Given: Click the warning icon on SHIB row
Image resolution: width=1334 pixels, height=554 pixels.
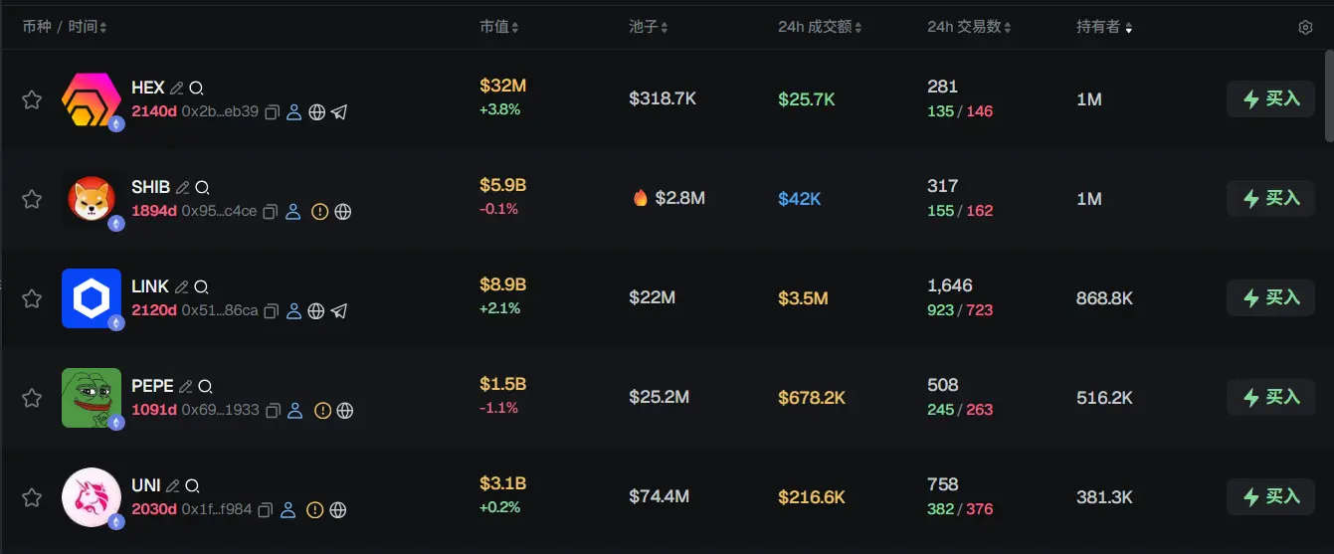Looking at the screenshot, I should (320, 212).
